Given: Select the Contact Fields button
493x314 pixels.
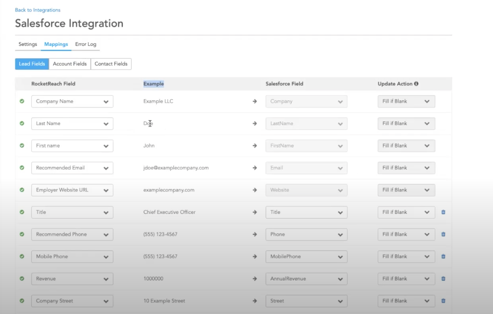Looking at the screenshot, I should (111, 64).
